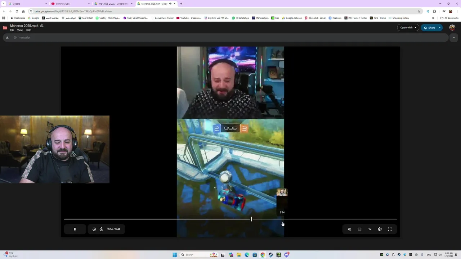The width and height of the screenshot is (461, 259).
Task: Open the browser extensions puzzle icon
Action: coord(434,11)
